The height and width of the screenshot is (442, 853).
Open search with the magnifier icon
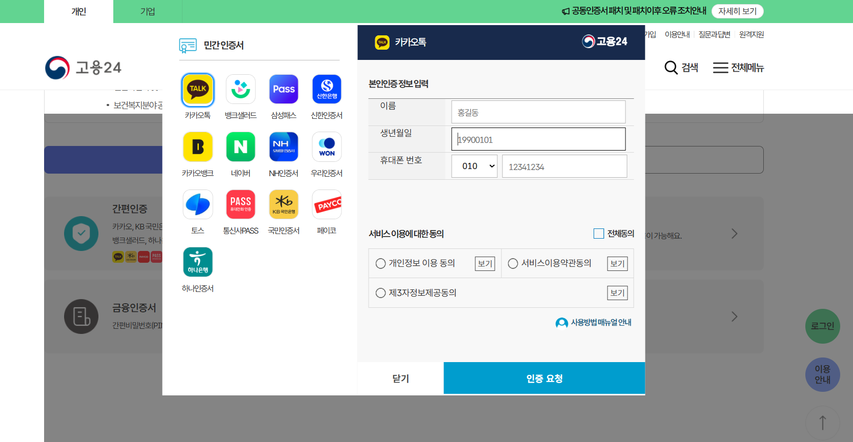tap(671, 68)
